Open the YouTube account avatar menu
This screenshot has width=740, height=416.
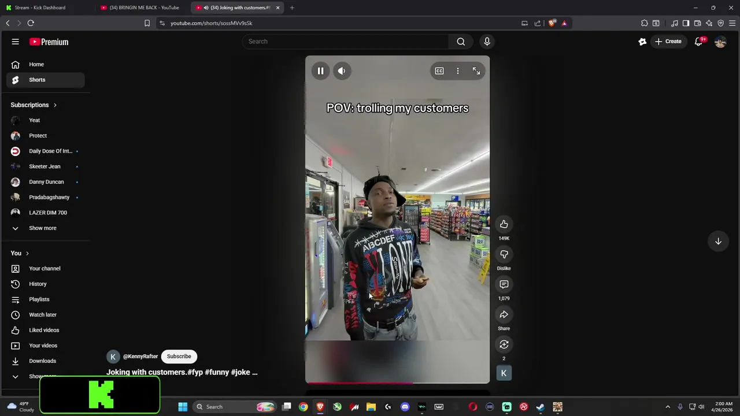[720, 42]
